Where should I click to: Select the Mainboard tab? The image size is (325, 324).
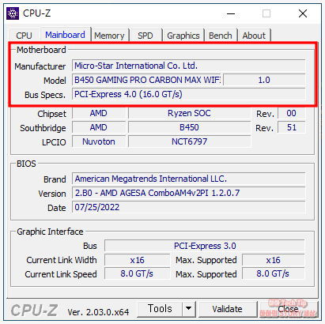[x=65, y=35]
